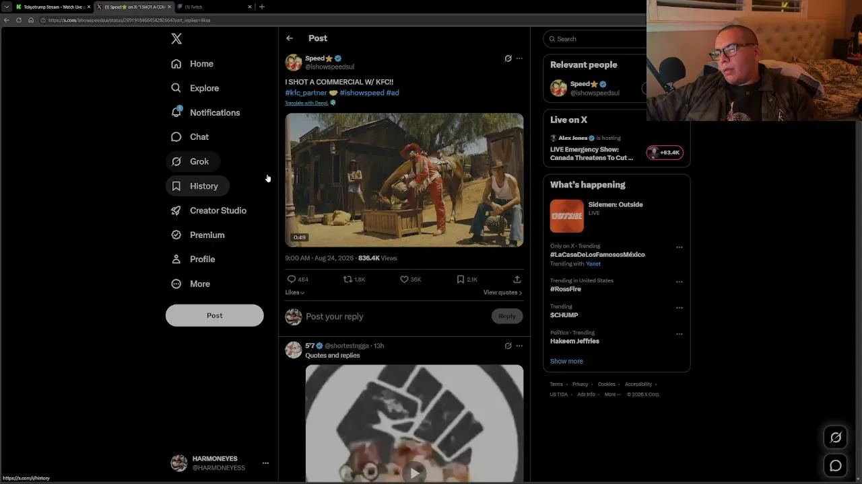
Task: Open more options for $CHUMP trend
Action: (x=679, y=307)
